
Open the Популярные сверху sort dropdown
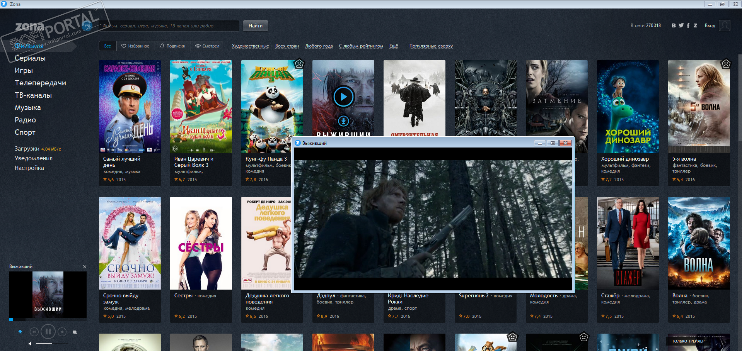[431, 46]
